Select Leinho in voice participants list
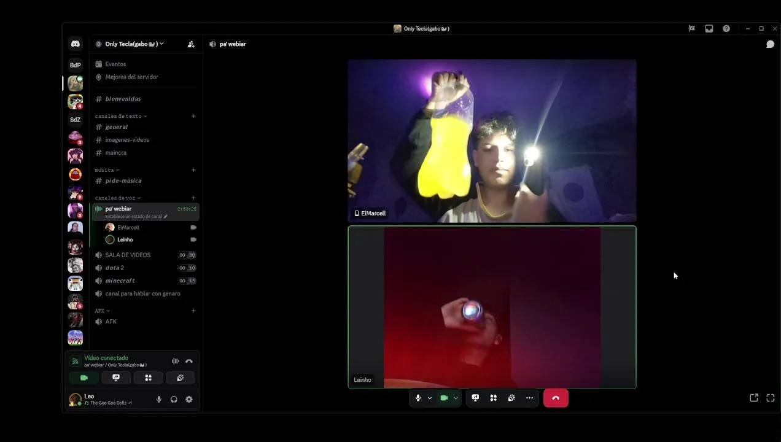The width and height of the screenshot is (781, 442). coord(150,239)
